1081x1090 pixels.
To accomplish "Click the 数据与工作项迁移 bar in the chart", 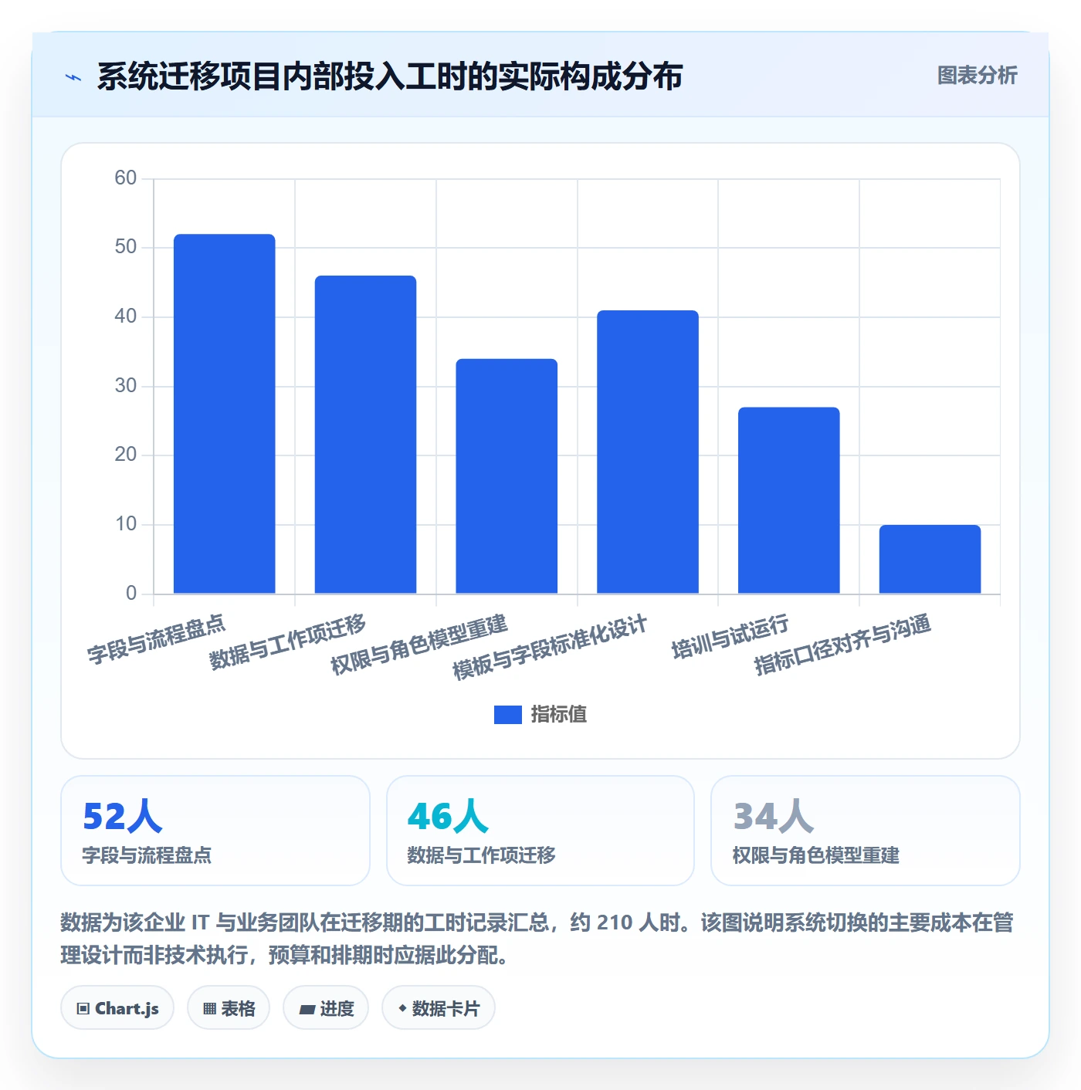I will coord(365,435).
